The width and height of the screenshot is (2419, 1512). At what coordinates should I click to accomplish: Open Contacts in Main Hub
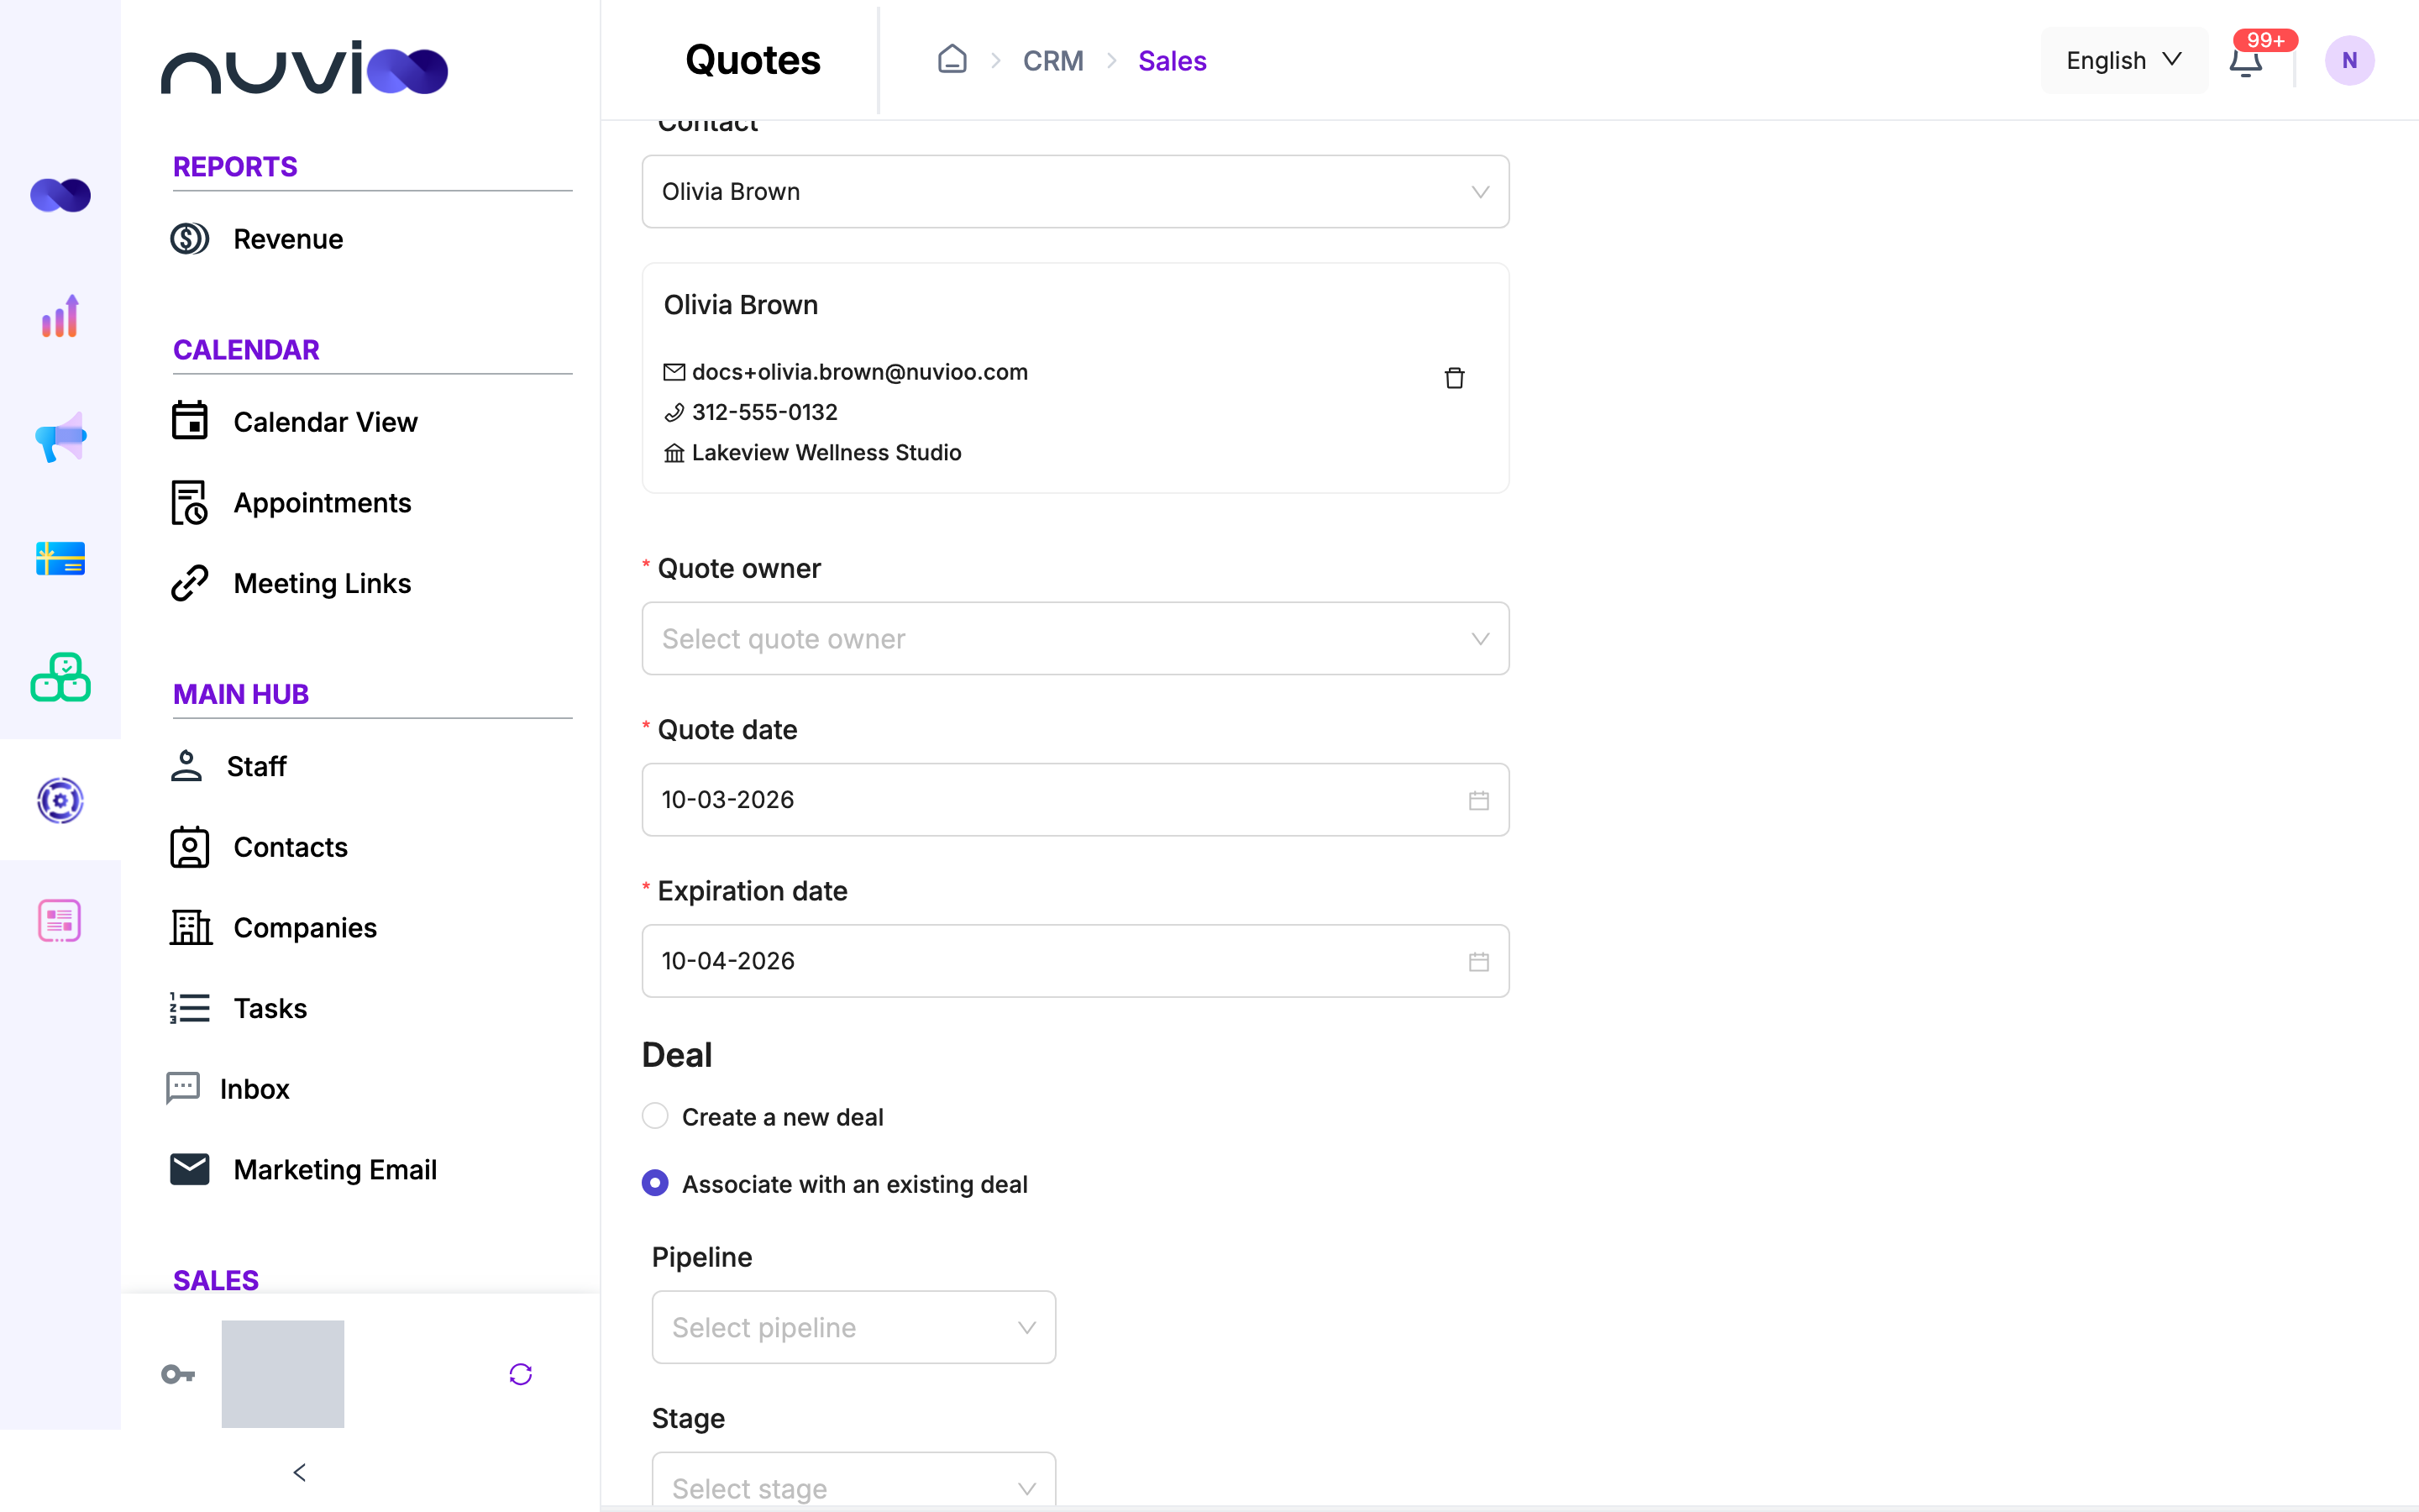coord(259,847)
